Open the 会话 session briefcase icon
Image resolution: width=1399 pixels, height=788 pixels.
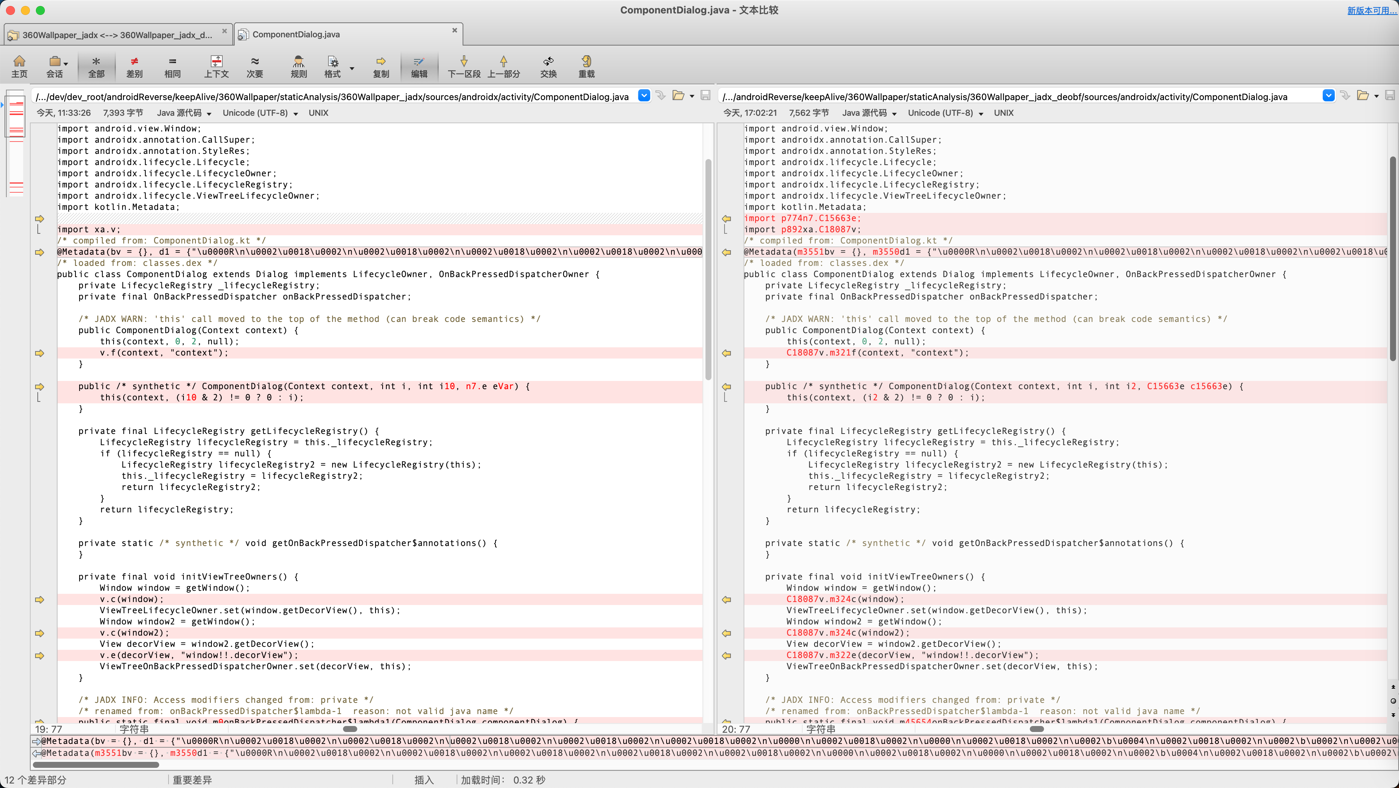pos(54,61)
